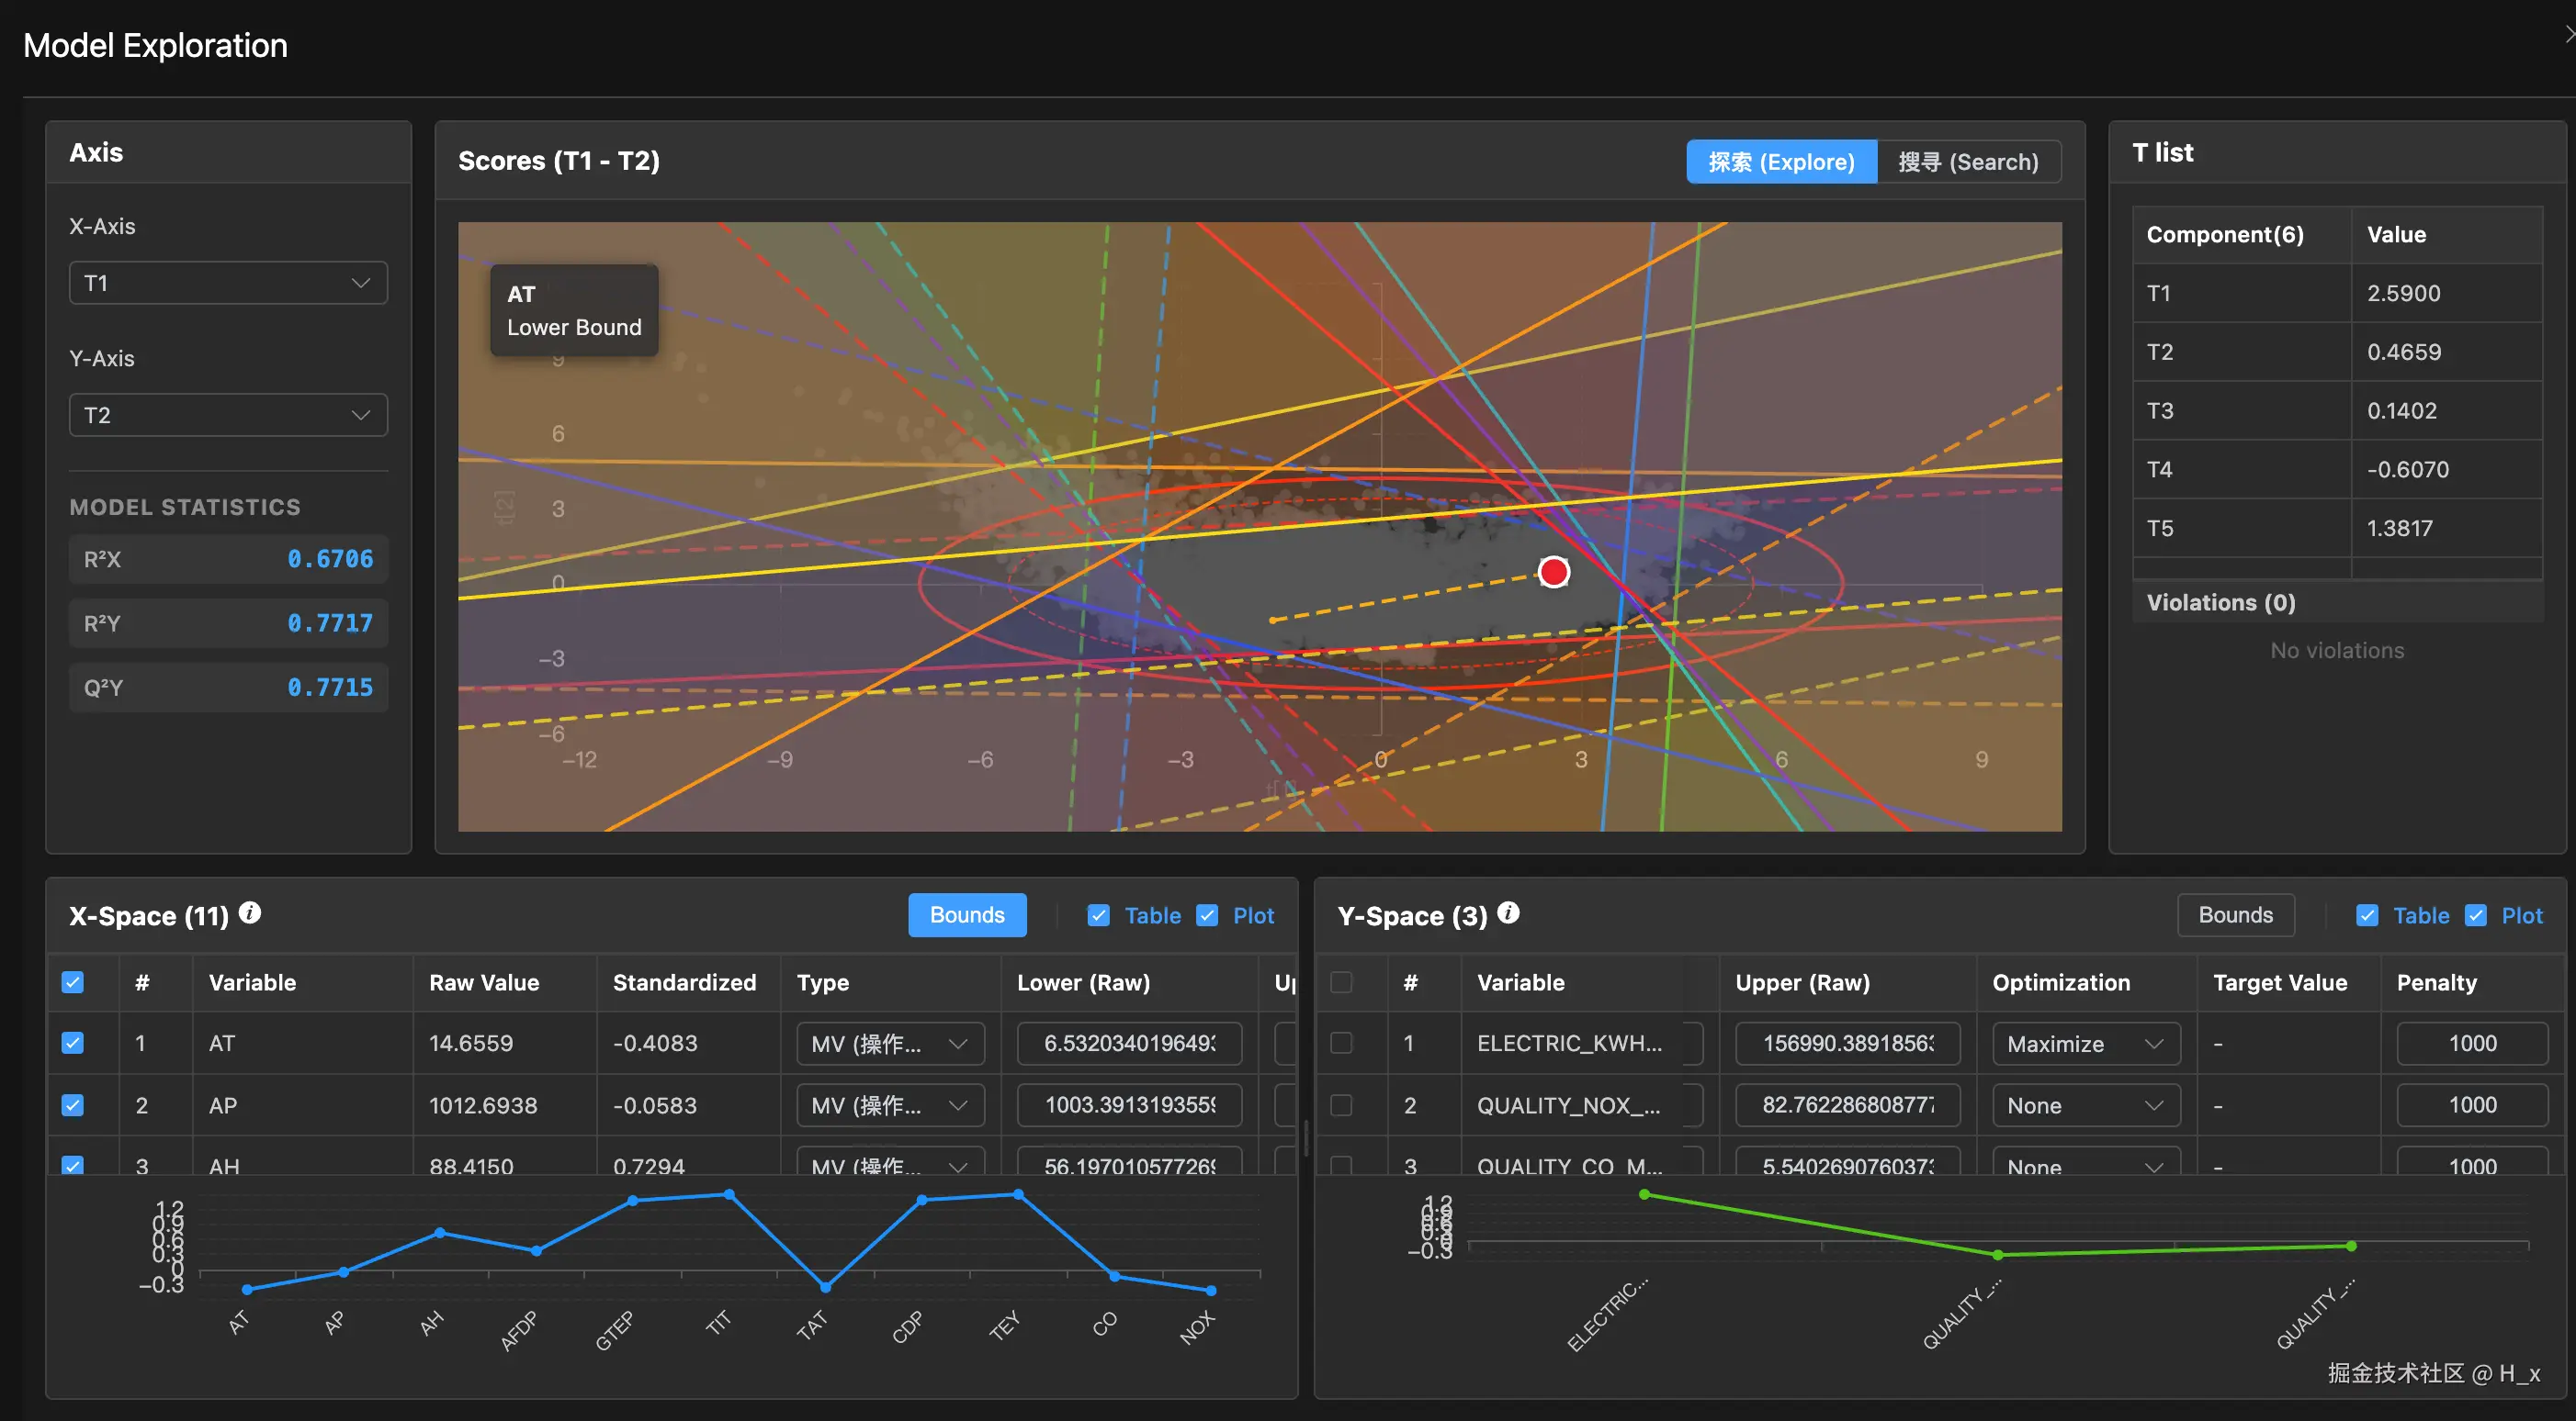The image size is (2576, 1421).
Task: Click the Y-Space Bounds button
Action: tap(2234, 915)
